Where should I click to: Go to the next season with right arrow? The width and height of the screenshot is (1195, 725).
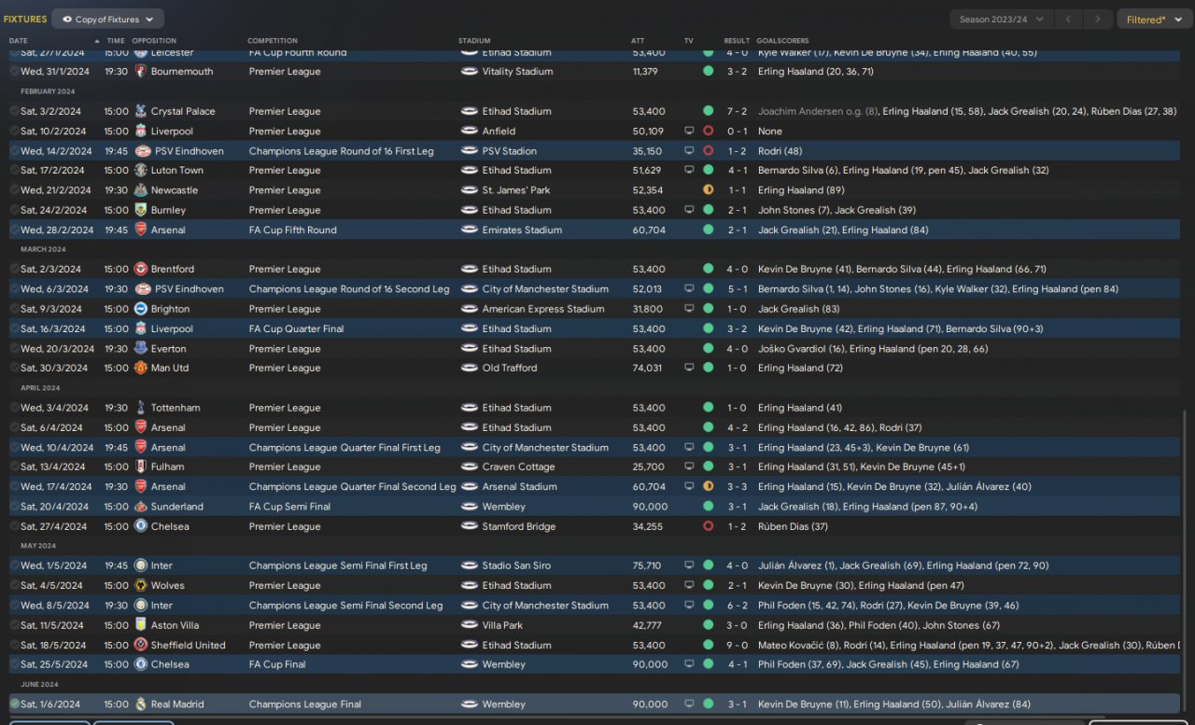tap(1098, 20)
